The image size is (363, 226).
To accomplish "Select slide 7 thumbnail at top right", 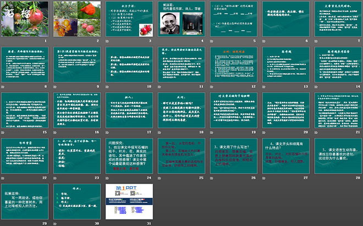I will pos(335,19).
